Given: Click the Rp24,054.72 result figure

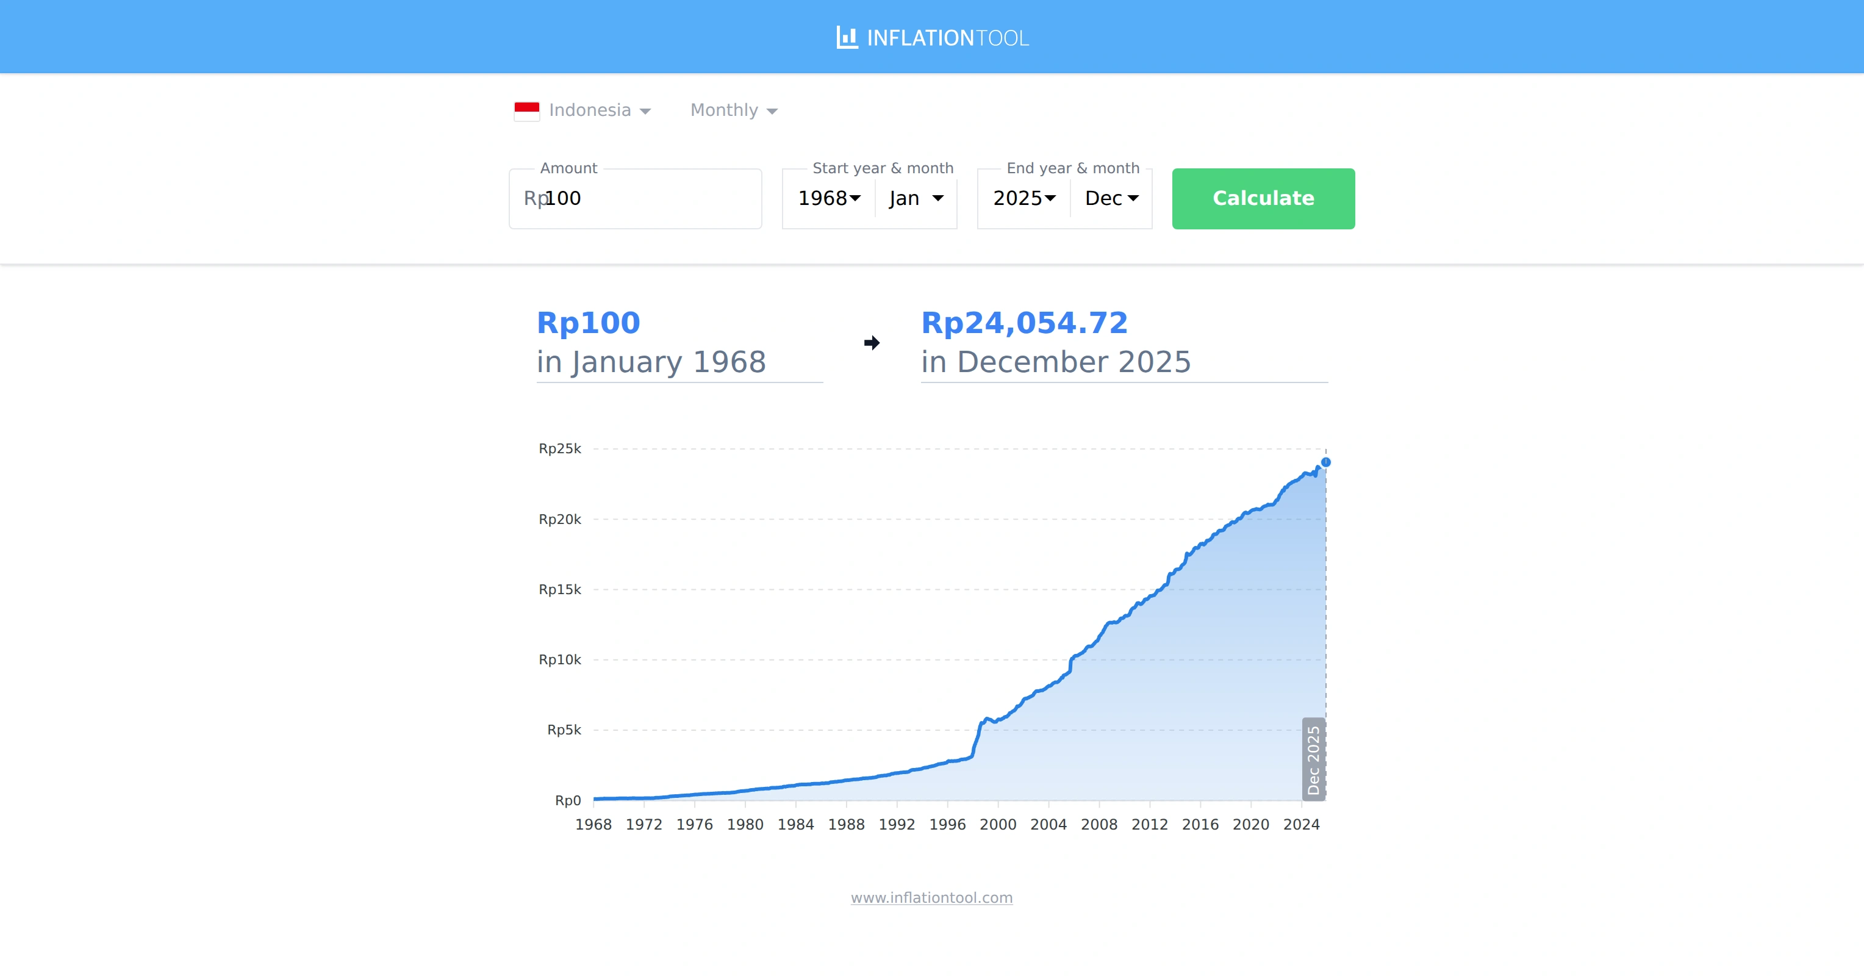Looking at the screenshot, I should [x=1024, y=323].
